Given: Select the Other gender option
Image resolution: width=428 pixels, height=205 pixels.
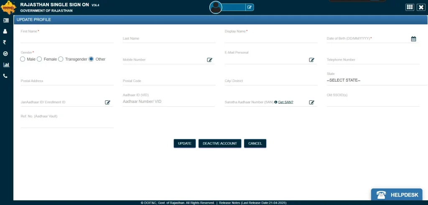Looking at the screenshot, I should point(91,59).
